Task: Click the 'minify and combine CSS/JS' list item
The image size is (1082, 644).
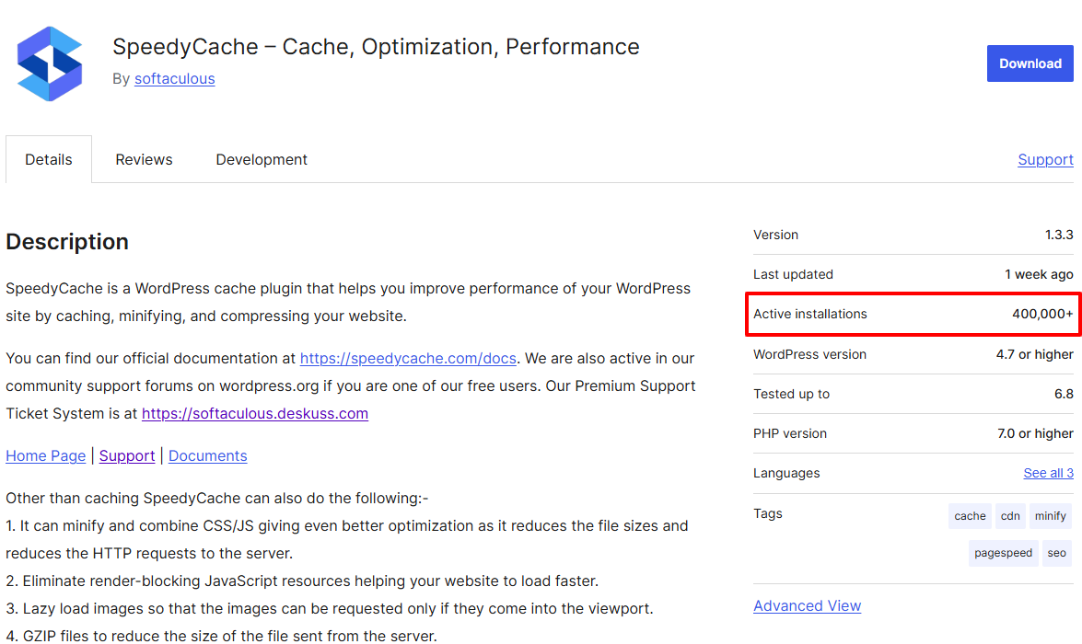Action: [x=347, y=539]
